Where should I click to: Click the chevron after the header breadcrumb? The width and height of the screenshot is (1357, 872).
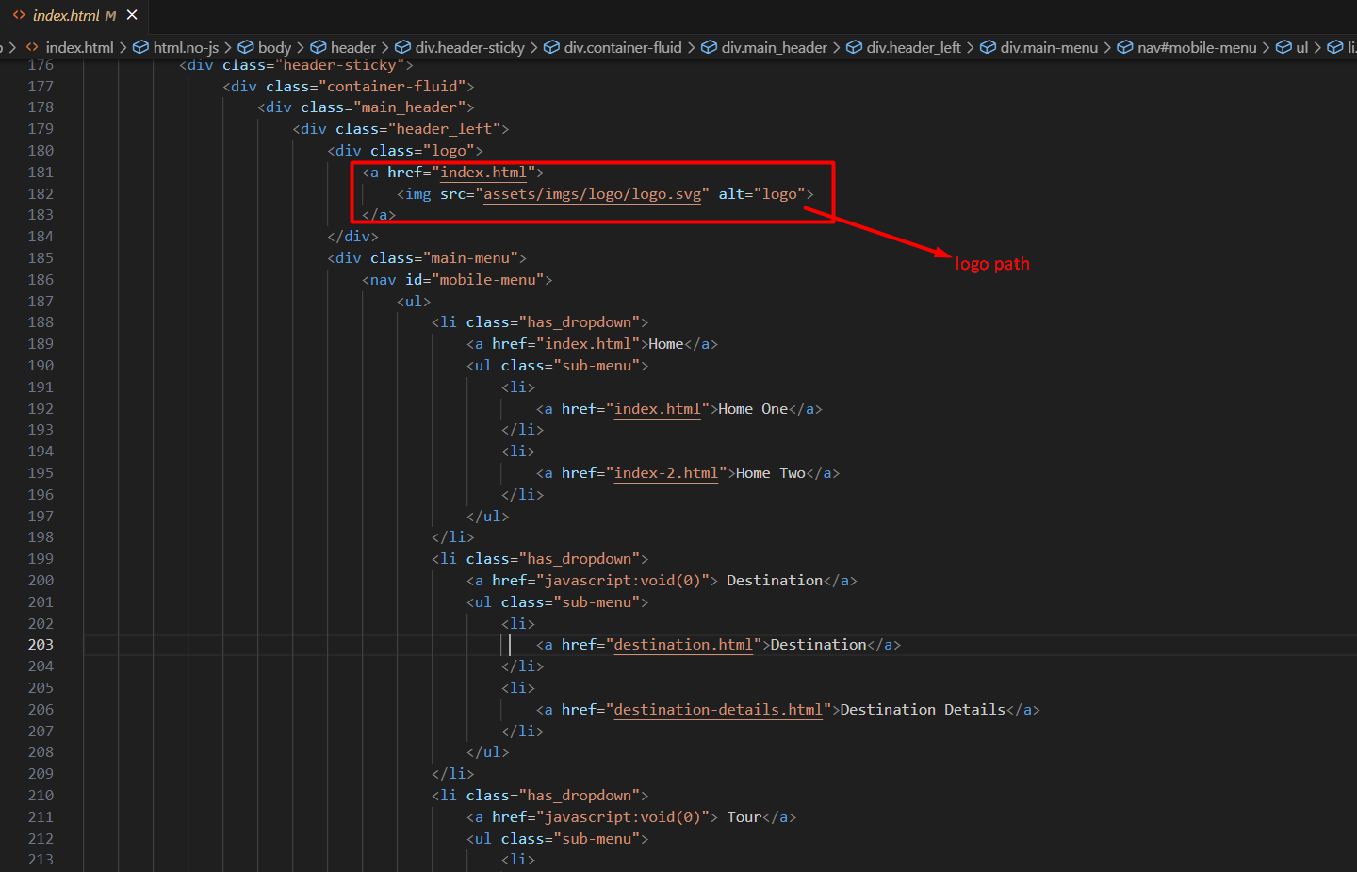click(384, 47)
